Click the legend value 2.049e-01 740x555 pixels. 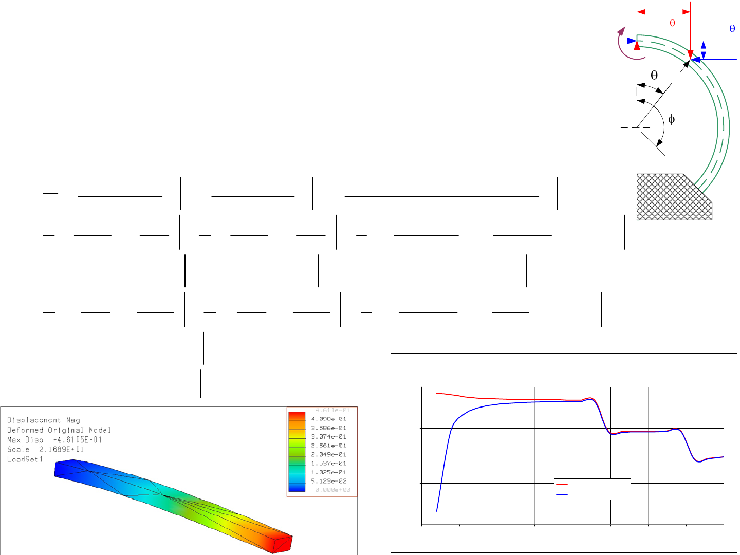pos(329,454)
